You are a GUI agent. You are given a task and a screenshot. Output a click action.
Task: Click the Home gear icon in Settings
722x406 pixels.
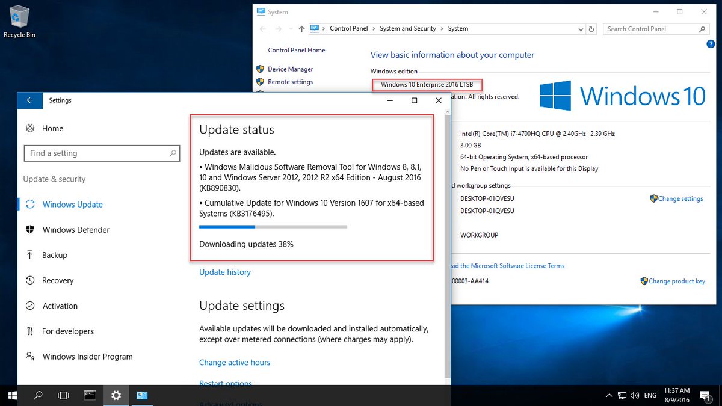30,128
